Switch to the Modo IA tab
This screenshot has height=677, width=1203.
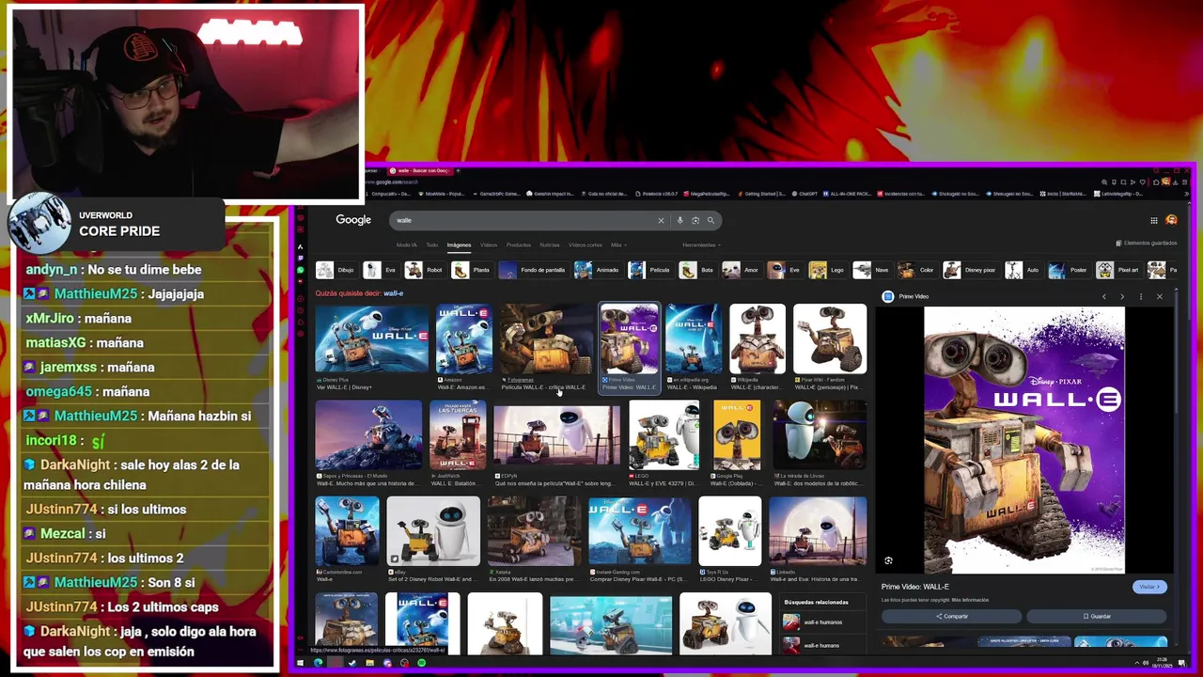click(407, 244)
